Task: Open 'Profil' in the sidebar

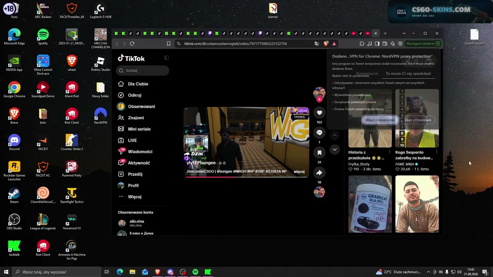Action: (x=128, y=185)
